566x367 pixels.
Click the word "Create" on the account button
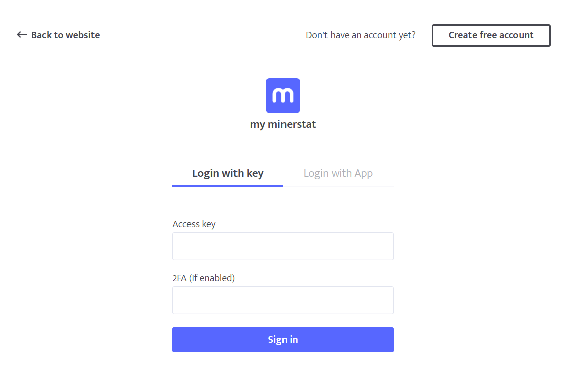462,35
